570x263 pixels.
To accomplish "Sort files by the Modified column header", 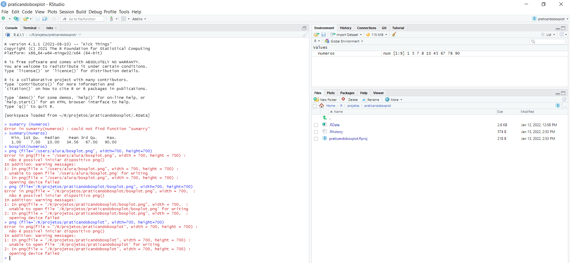I will click(x=528, y=112).
